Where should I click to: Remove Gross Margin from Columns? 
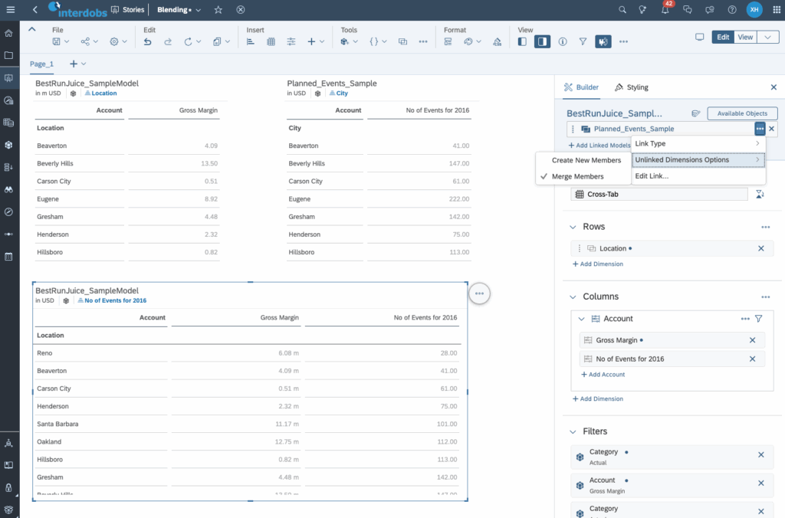pyautogui.click(x=752, y=340)
